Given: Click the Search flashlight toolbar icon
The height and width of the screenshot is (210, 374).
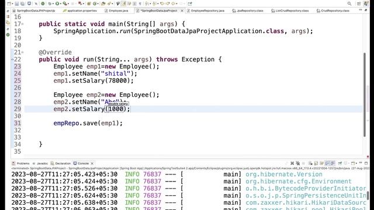Looking at the screenshot, I should (x=117, y=4).
